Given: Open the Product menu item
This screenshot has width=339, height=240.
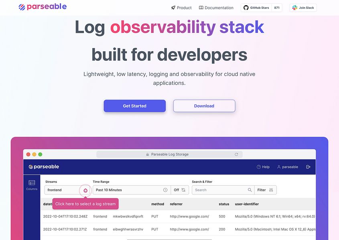Looking at the screenshot, I should tap(181, 8).
